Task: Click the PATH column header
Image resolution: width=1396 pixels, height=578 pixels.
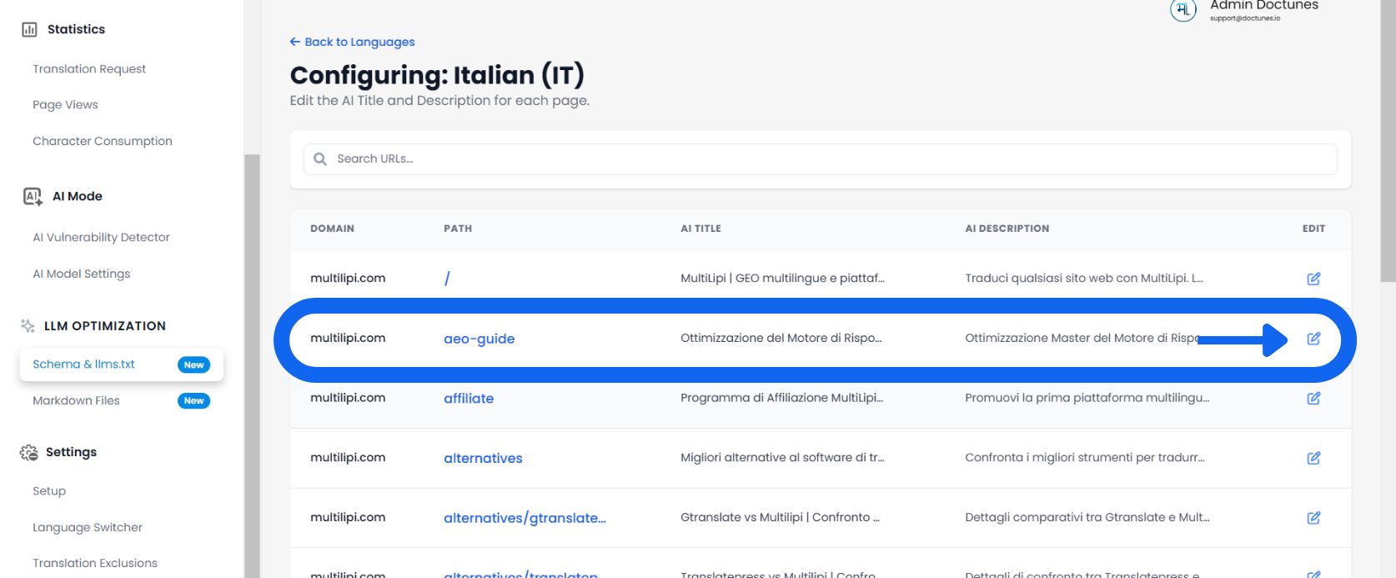Action: click(x=458, y=229)
